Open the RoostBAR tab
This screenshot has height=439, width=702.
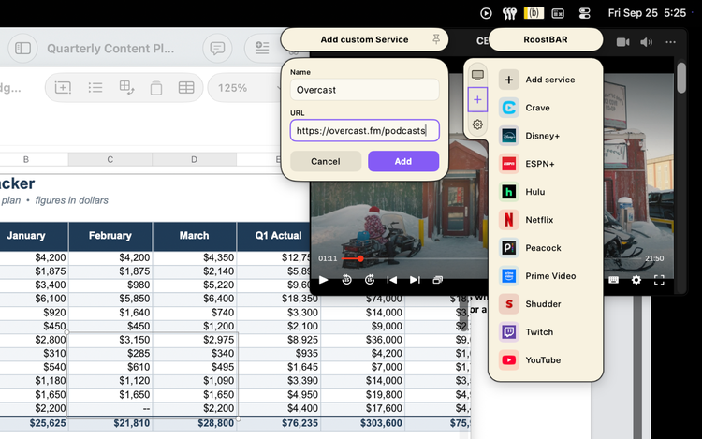(546, 40)
